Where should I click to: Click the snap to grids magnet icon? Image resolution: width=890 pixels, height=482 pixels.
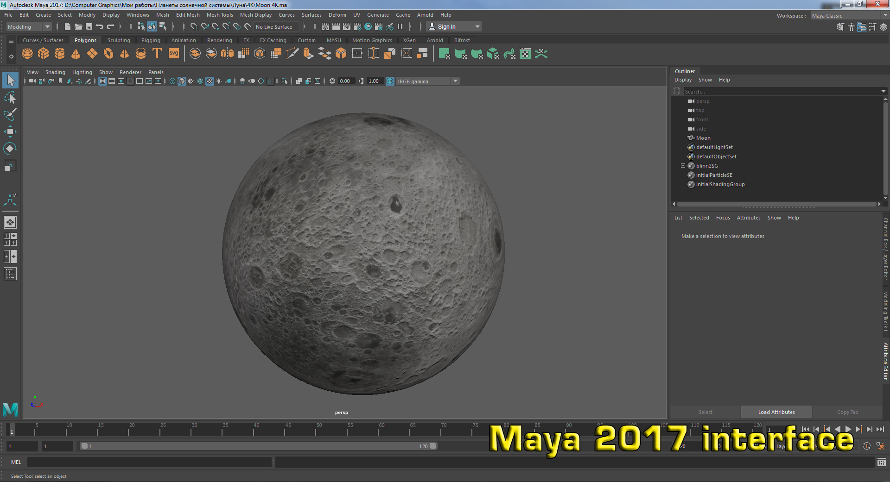[195, 26]
